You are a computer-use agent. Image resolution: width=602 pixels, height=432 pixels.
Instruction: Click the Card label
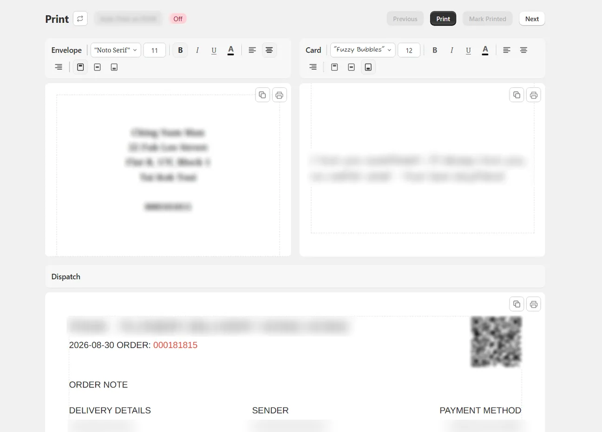(x=314, y=50)
